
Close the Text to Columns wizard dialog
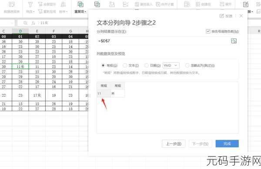click(x=241, y=16)
